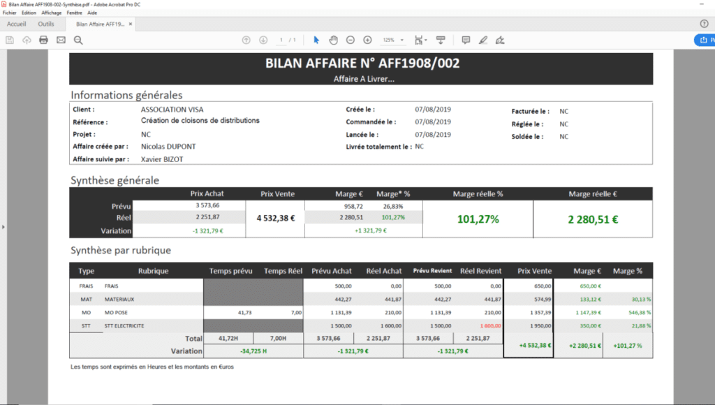715x405 pixels.
Task: Click the 'Informations générales' heading
Action: (x=126, y=96)
